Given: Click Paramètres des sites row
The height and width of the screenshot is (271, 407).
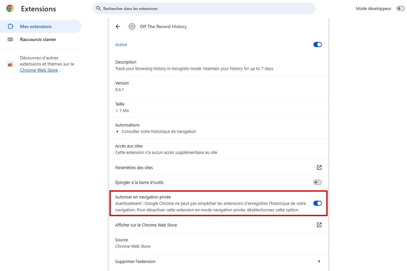Looking at the screenshot, I should [x=219, y=167].
